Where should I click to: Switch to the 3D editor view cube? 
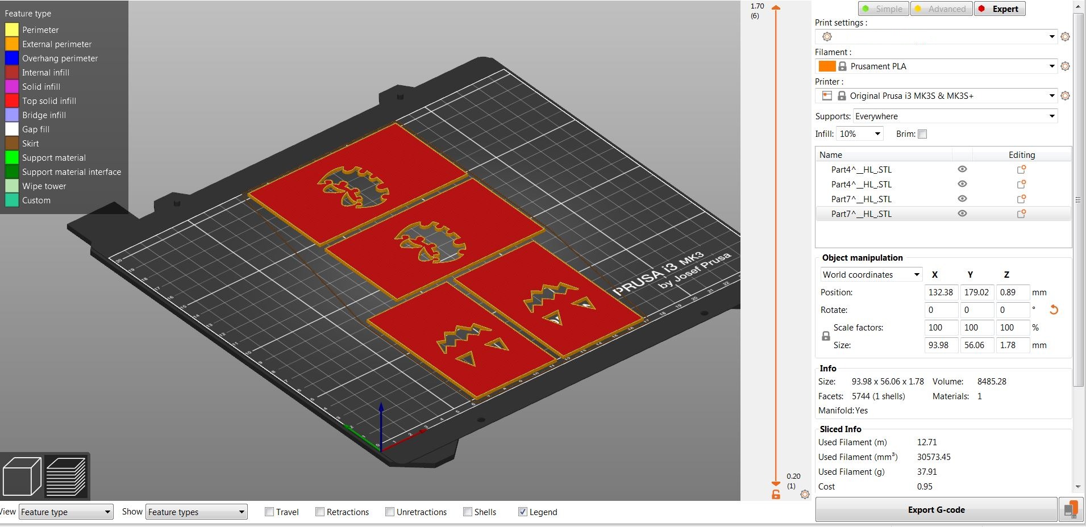point(22,476)
